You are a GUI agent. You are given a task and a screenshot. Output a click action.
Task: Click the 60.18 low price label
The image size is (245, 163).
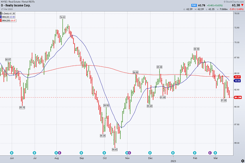click(22, 107)
